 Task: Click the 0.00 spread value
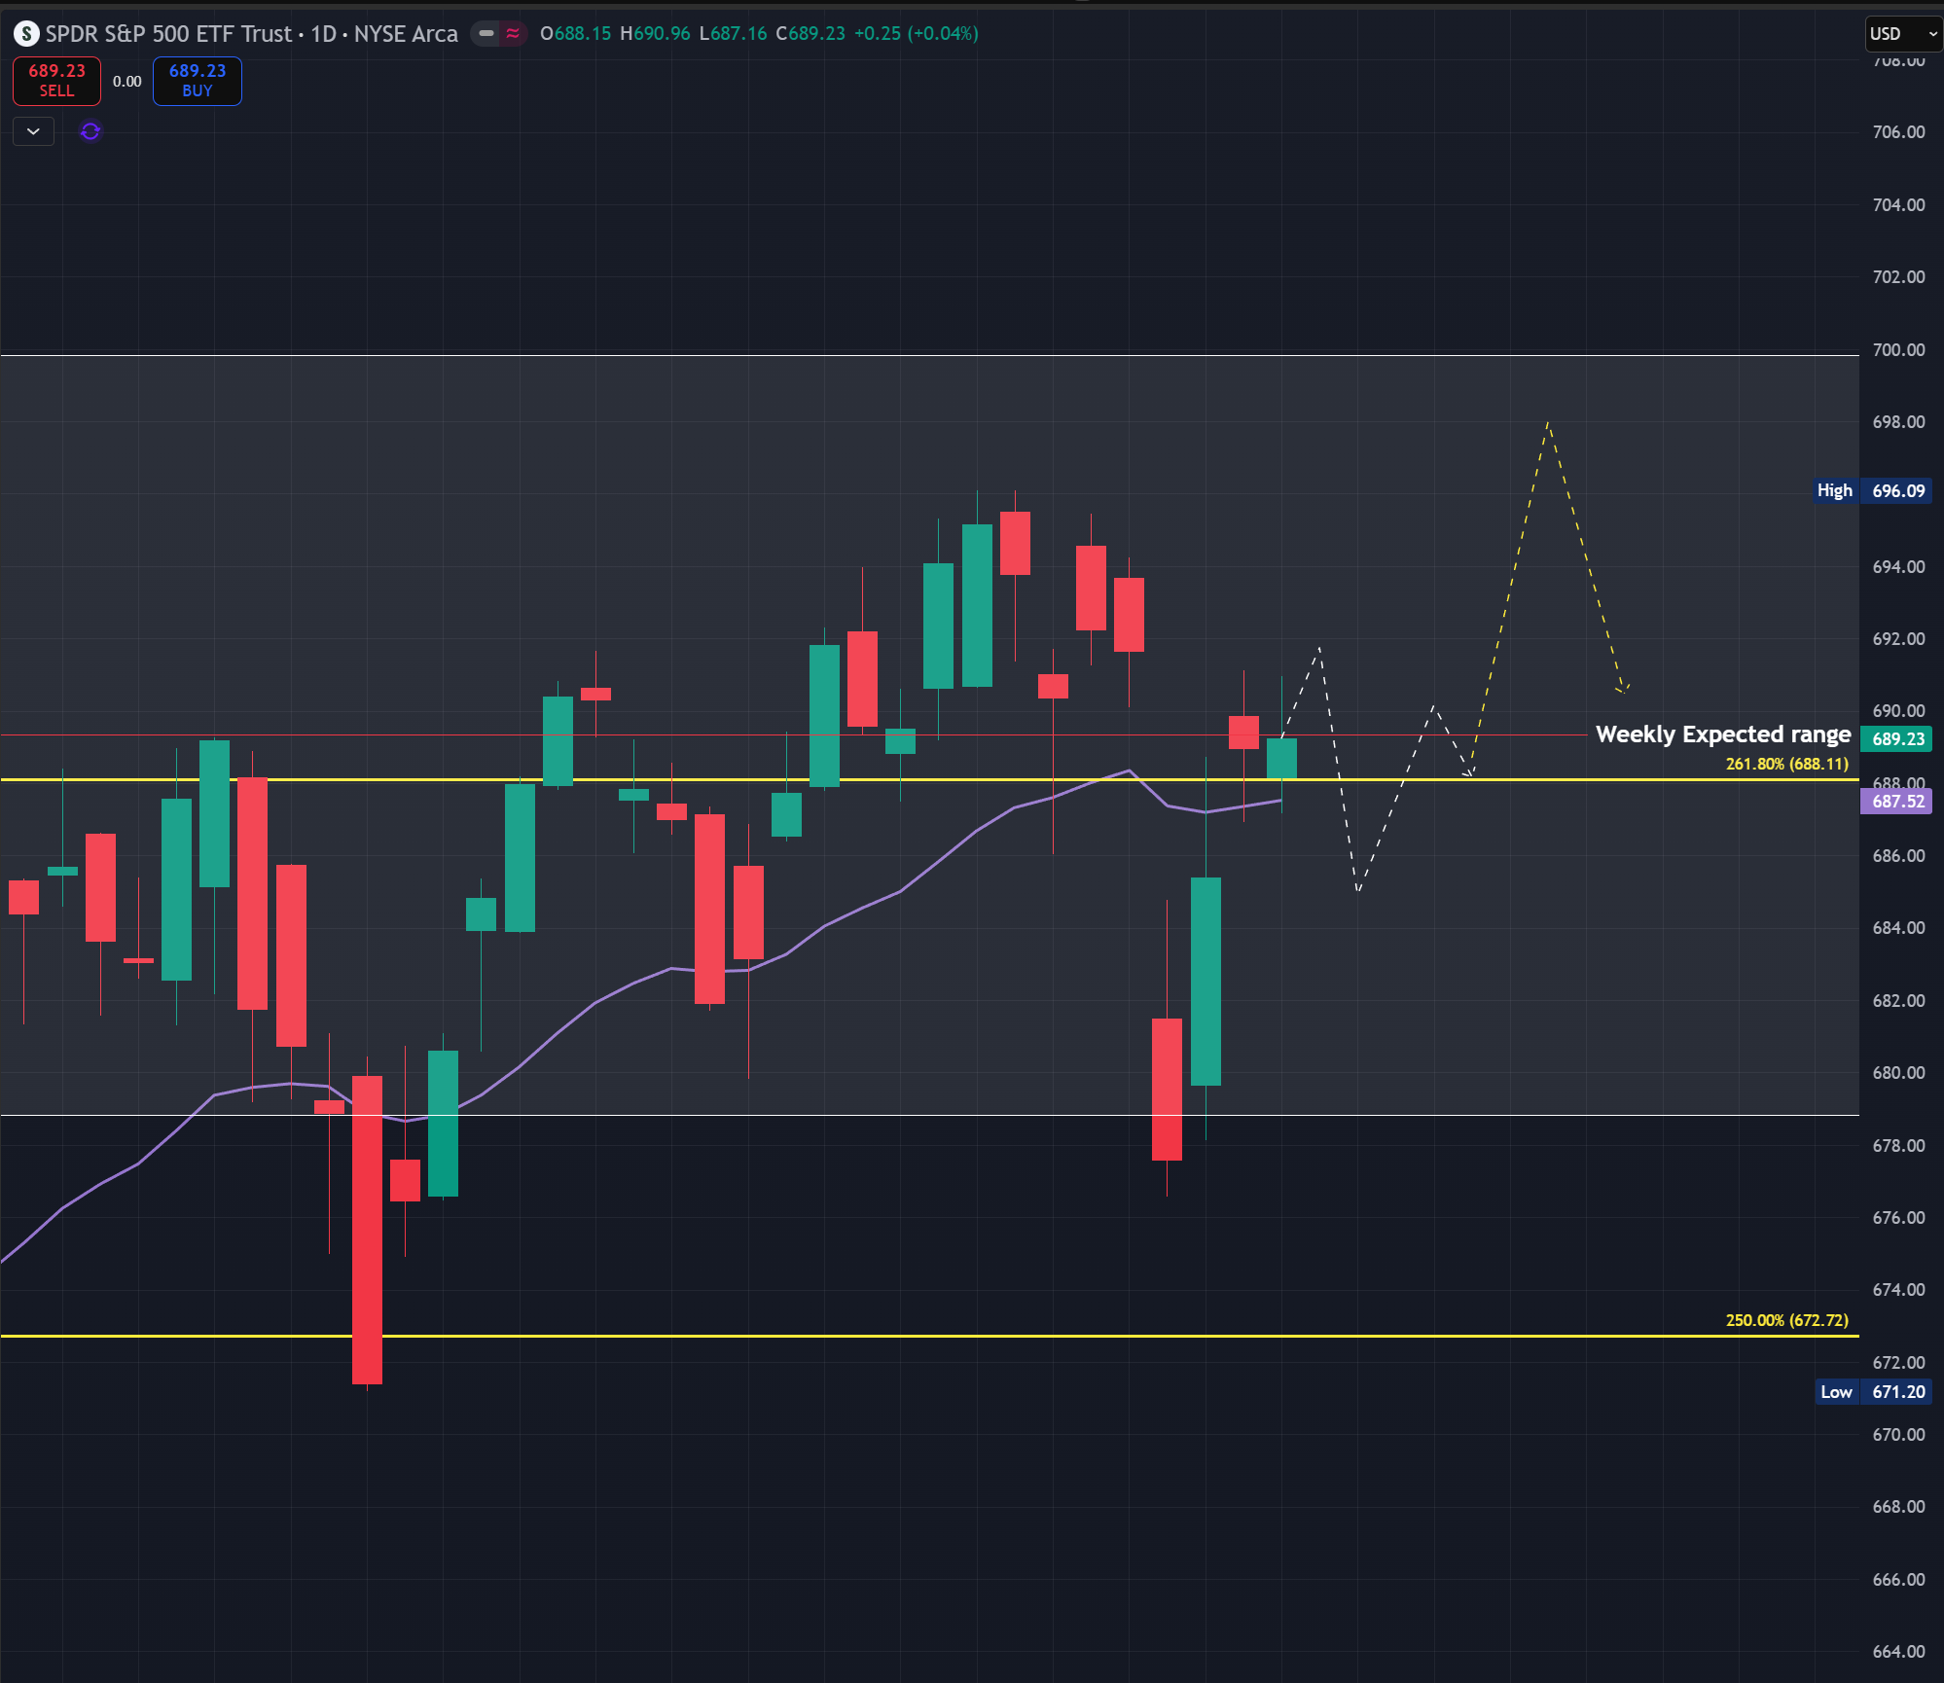(x=126, y=82)
